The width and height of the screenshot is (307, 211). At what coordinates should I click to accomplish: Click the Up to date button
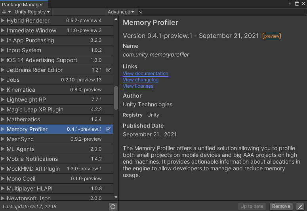(x=252, y=206)
